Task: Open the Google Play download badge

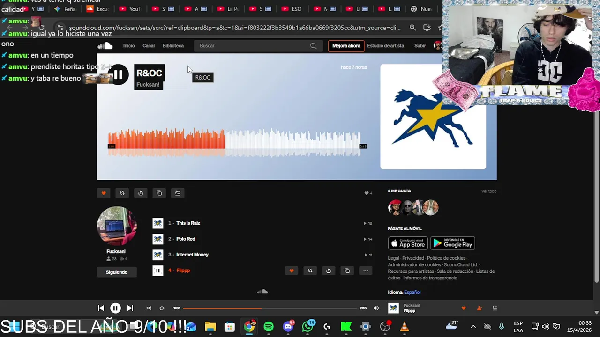Action: click(453, 243)
